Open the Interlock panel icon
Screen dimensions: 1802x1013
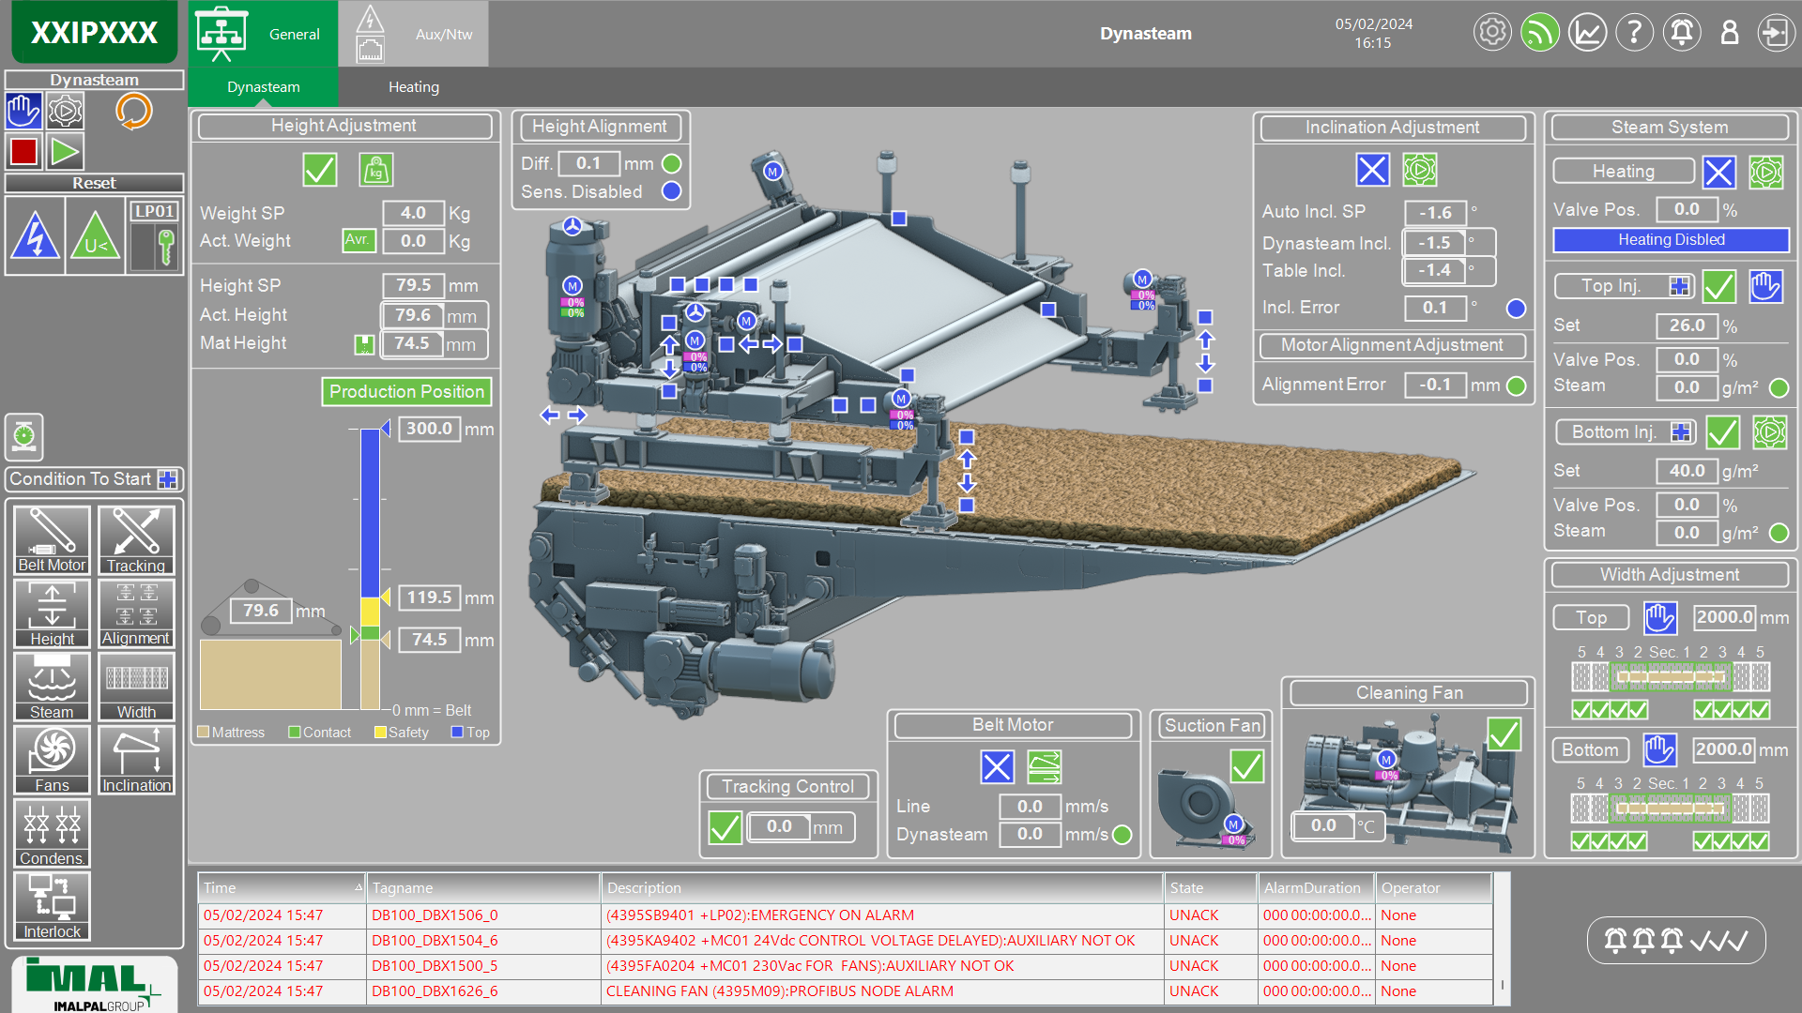click(x=52, y=905)
